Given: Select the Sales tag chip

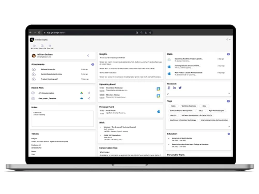Looking at the screenshot, I should point(174,106).
